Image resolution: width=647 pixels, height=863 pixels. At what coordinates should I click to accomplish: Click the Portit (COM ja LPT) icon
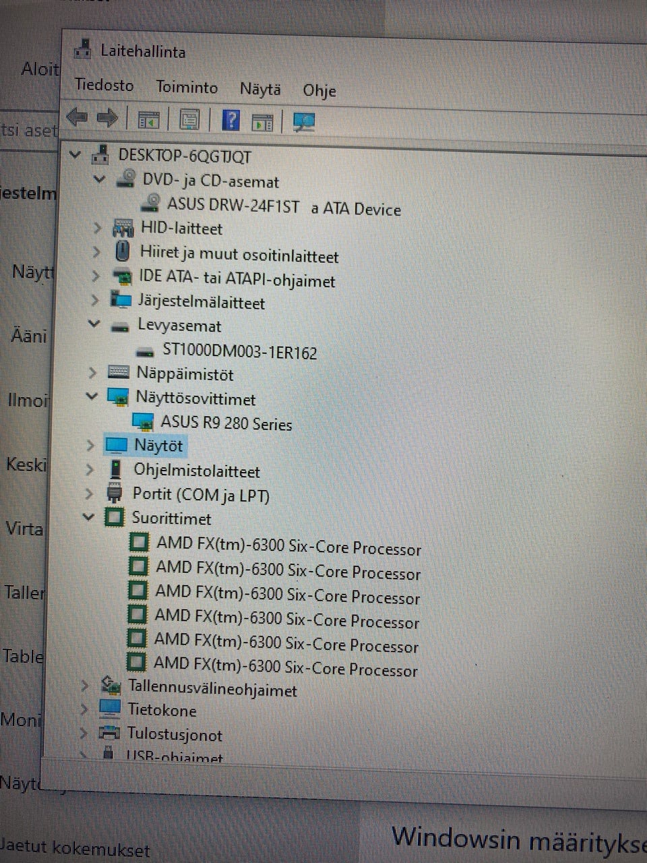[x=115, y=494]
